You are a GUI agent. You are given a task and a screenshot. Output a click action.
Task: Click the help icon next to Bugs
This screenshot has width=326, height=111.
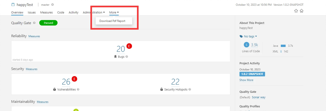(x=127, y=56)
